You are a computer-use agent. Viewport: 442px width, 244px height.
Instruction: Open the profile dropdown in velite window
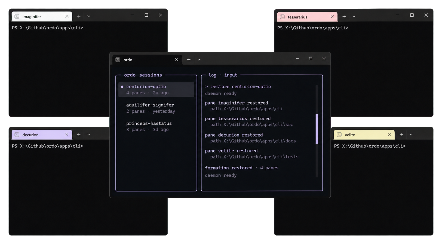point(411,135)
